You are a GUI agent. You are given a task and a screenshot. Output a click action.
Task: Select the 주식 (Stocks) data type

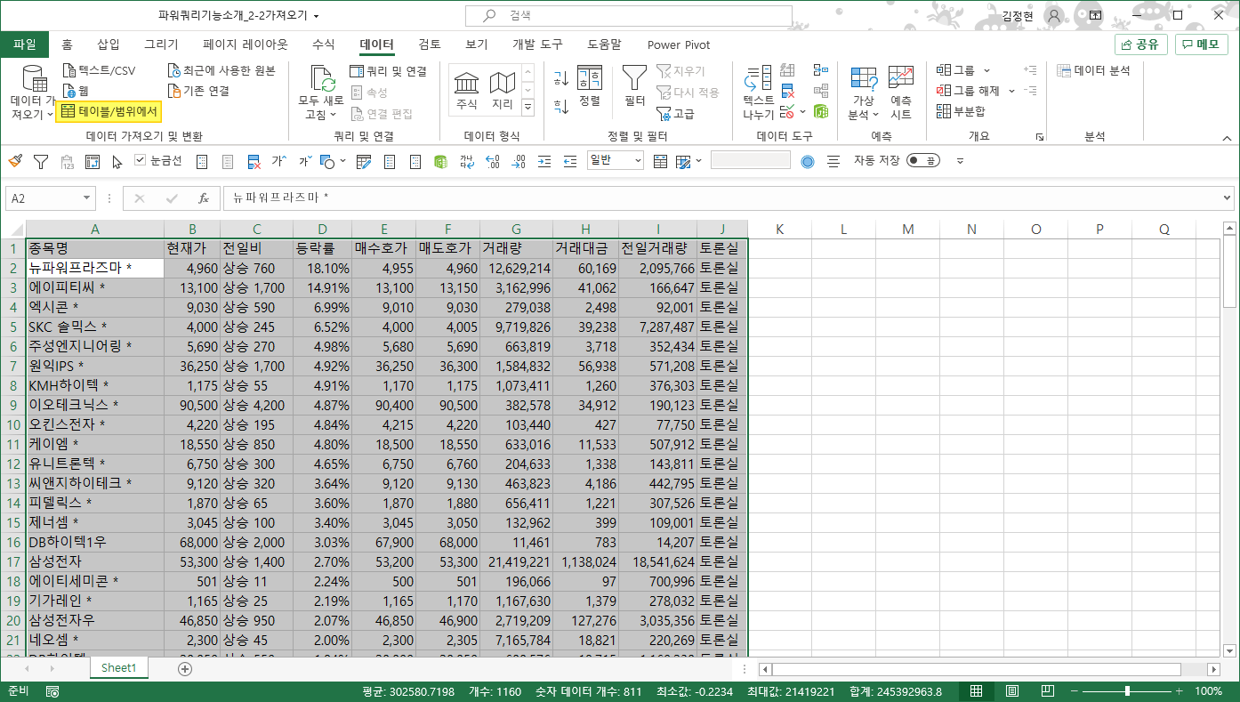click(x=466, y=91)
